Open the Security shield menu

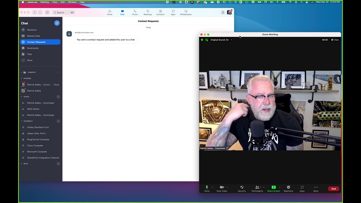click(x=242, y=189)
